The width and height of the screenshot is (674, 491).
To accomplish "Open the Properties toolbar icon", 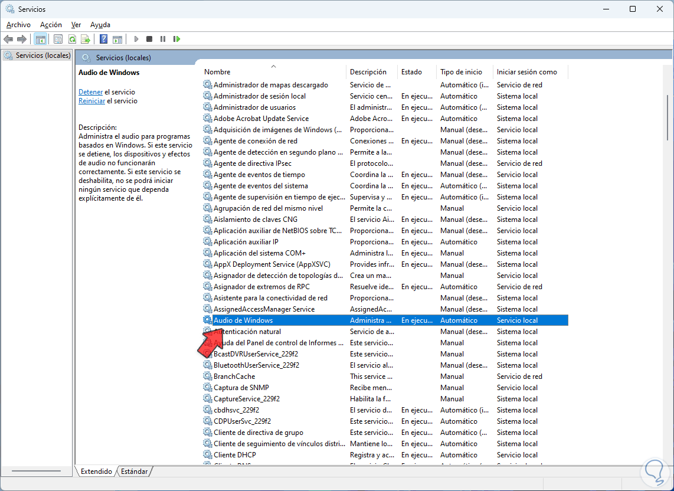I will click(x=58, y=39).
